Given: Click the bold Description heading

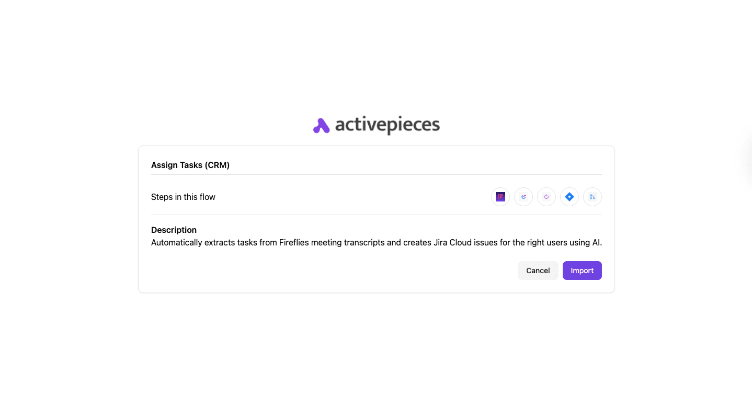Looking at the screenshot, I should click(174, 230).
